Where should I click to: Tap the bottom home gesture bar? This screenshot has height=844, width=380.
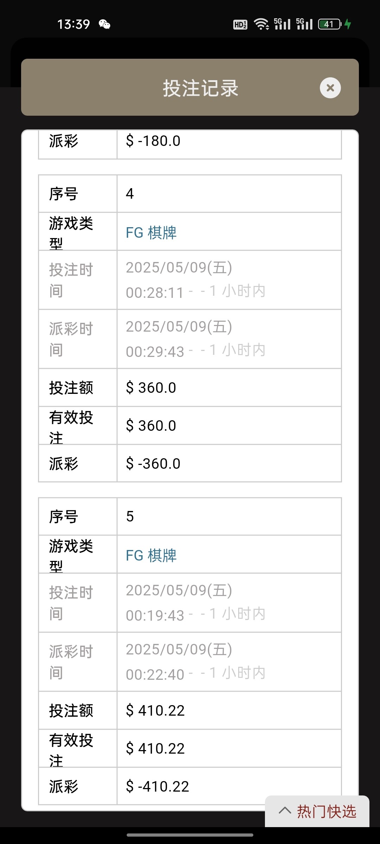[190, 835]
